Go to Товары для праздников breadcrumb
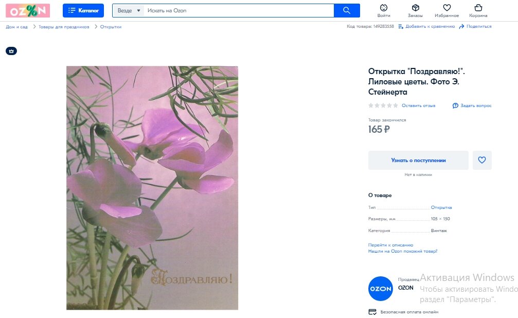This screenshot has width=518, height=318. click(64, 27)
